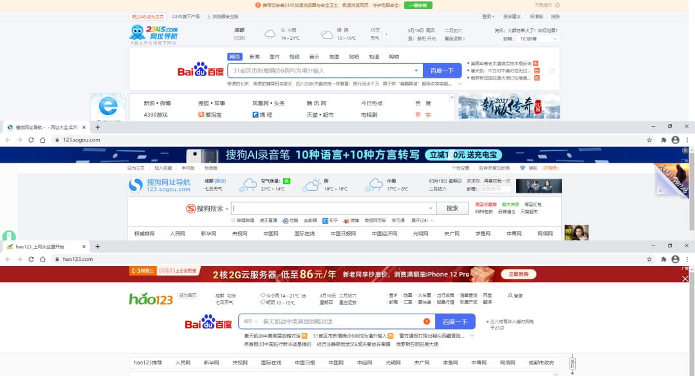Click the 2345 octopus logo

[137, 30]
